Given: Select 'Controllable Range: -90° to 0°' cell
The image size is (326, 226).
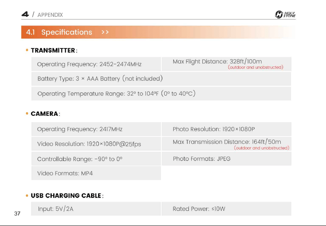Looking at the screenshot, I should (x=96, y=159).
